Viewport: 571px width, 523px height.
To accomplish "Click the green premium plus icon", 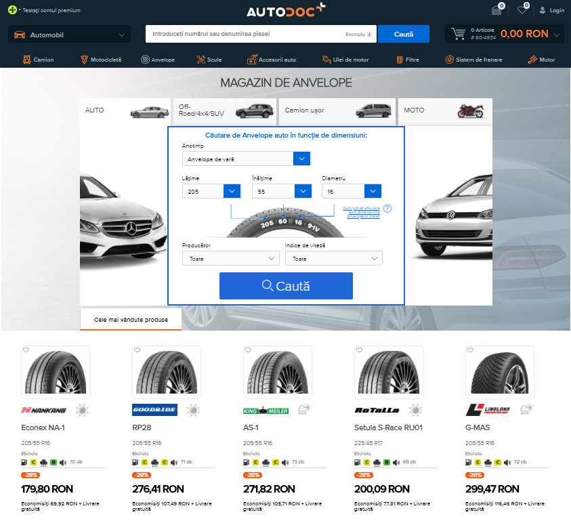I will [12, 10].
